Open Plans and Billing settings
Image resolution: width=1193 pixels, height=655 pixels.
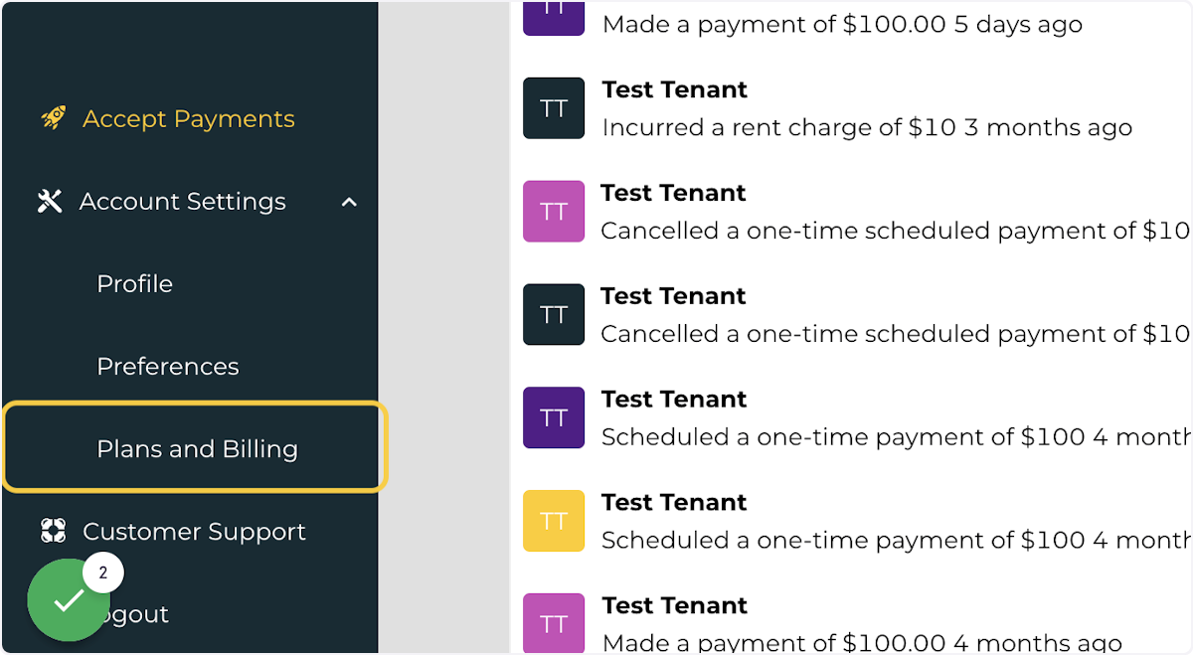click(197, 448)
